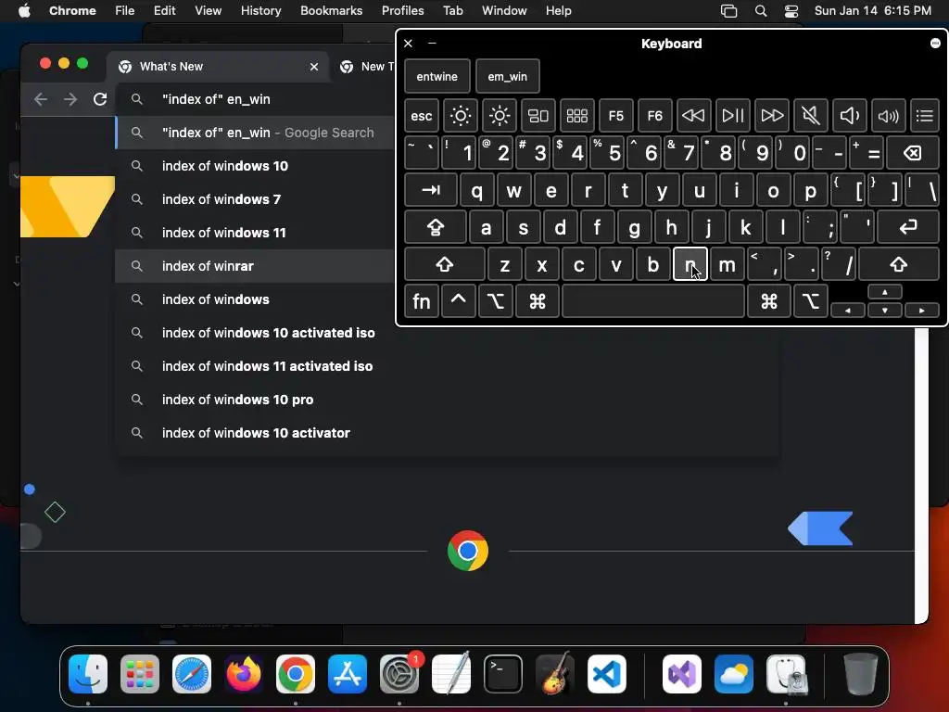
Task: Click the Google Search suggestion row
Action: [x=254, y=133]
